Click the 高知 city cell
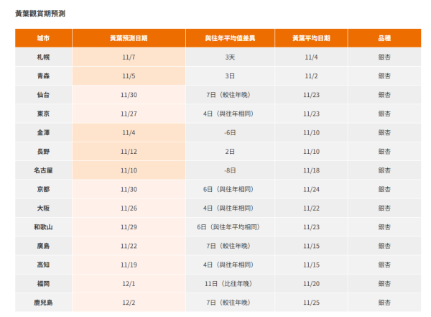The image size is (431, 317). pyautogui.click(x=43, y=265)
